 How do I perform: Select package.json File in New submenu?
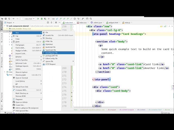[x=58, y=56]
